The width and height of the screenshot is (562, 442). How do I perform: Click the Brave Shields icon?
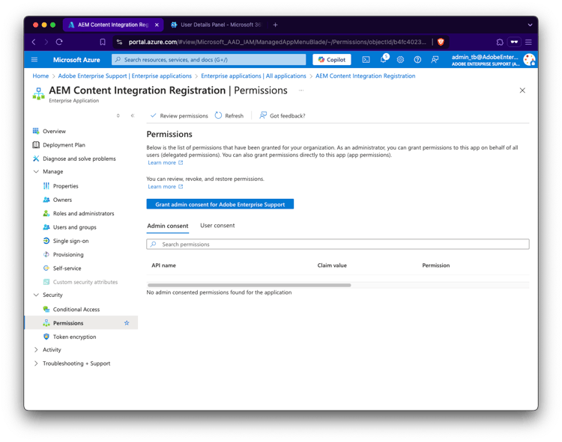pos(441,42)
